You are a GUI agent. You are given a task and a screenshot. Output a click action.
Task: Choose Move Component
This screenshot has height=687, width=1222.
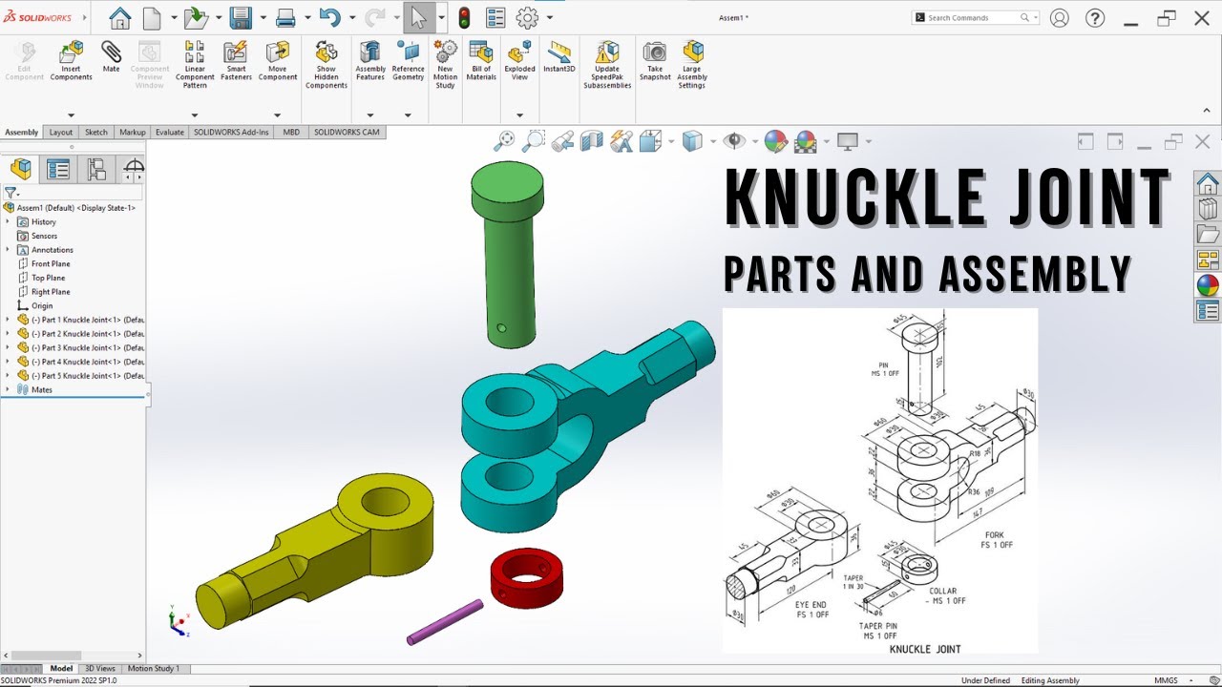click(x=277, y=61)
